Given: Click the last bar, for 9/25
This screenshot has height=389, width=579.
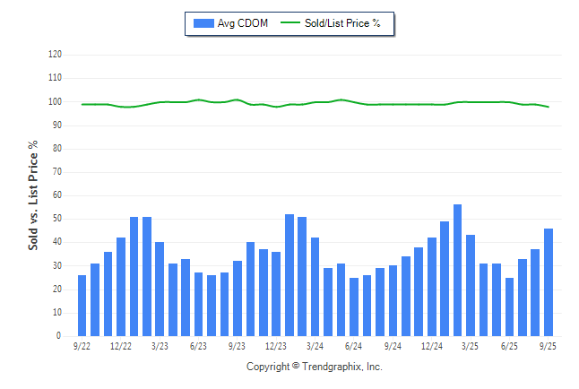Looking at the screenshot, I should [x=548, y=282].
